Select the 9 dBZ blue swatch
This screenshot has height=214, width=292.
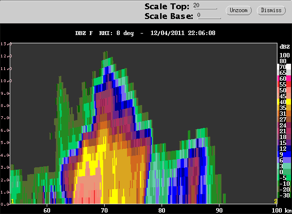[284, 154]
